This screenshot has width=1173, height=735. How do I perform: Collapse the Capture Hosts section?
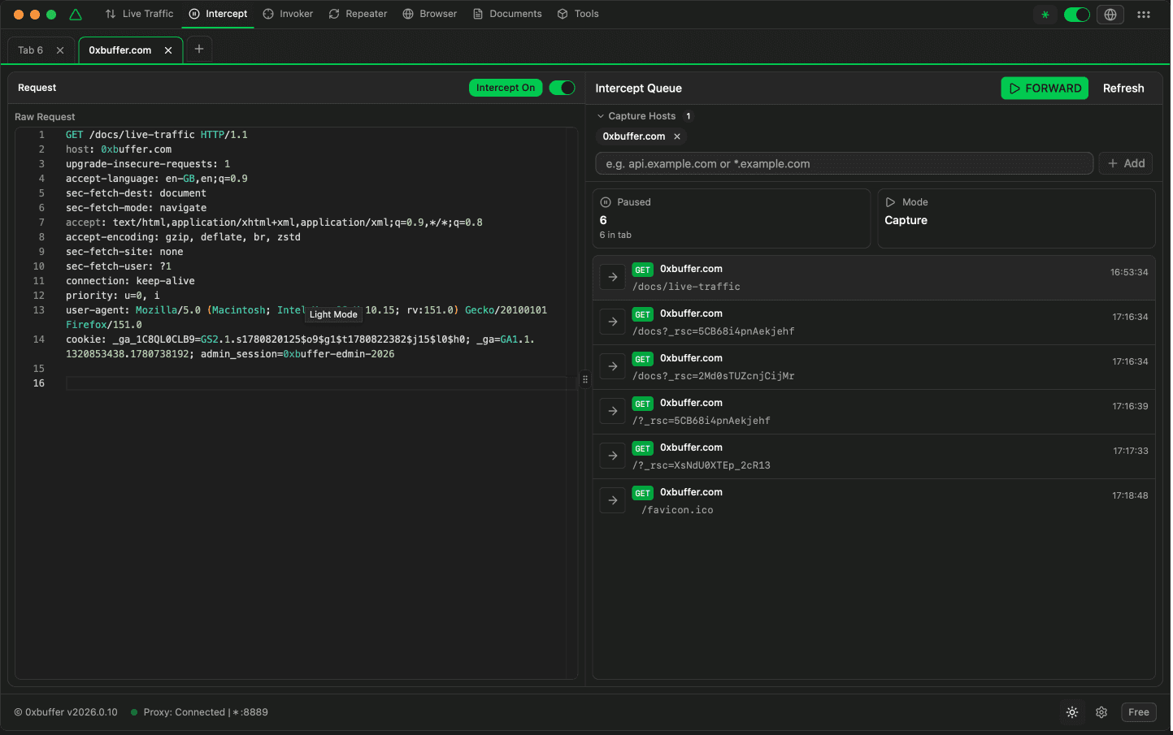point(636,116)
